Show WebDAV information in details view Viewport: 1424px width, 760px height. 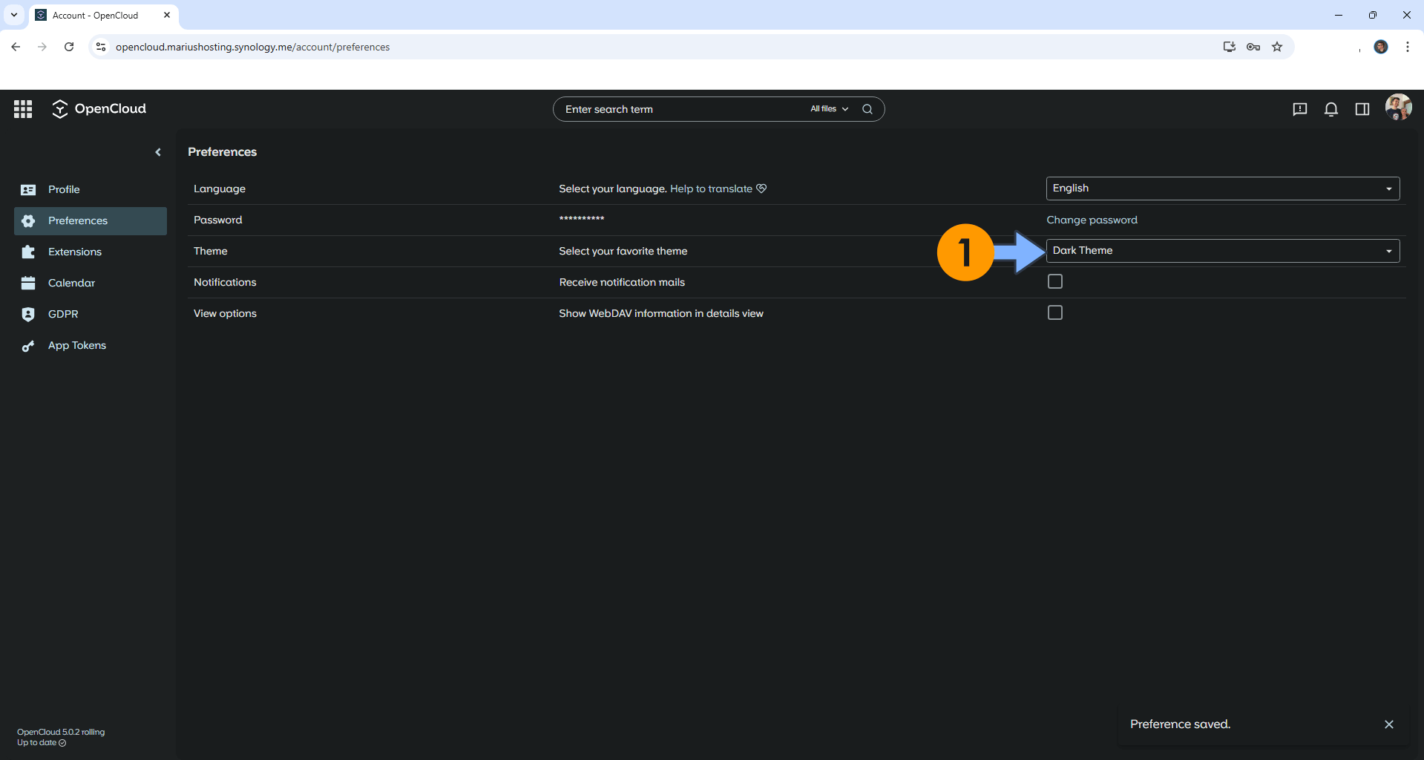tap(1054, 312)
